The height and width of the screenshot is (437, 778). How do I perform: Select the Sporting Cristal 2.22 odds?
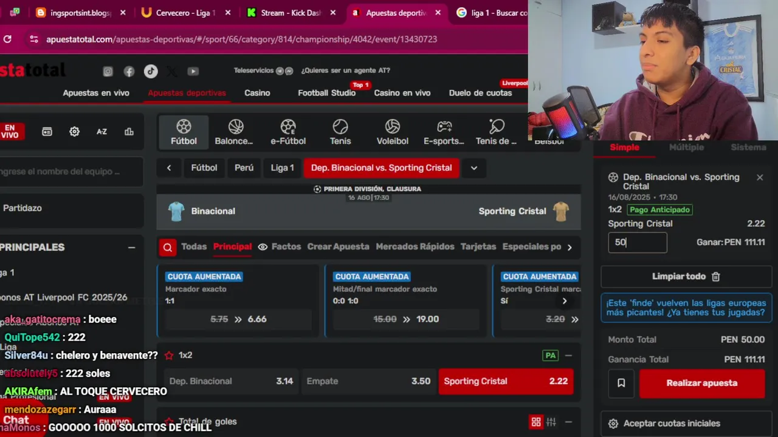[506, 382]
